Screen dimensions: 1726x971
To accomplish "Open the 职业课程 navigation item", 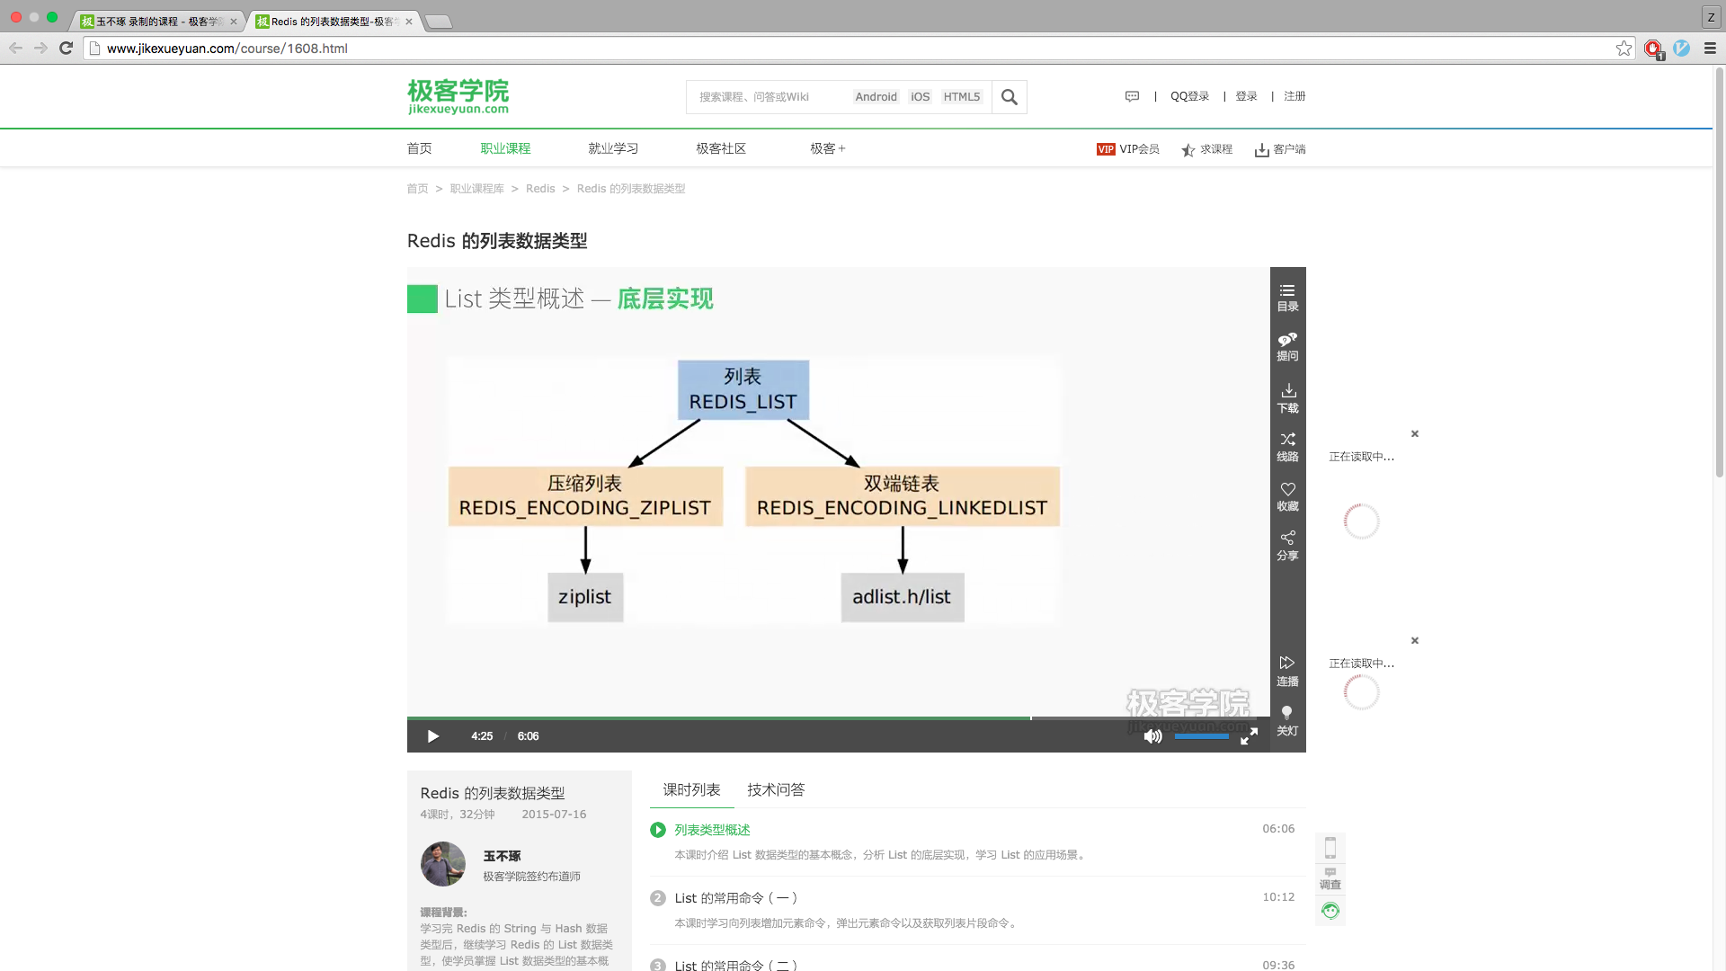I will (x=505, y=148).
